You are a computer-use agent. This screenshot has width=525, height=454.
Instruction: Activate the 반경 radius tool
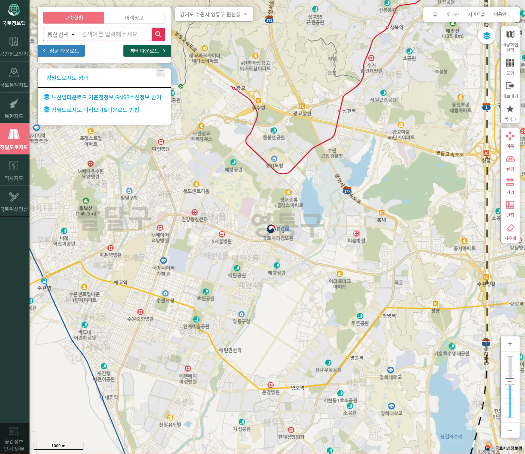point(510,163)
